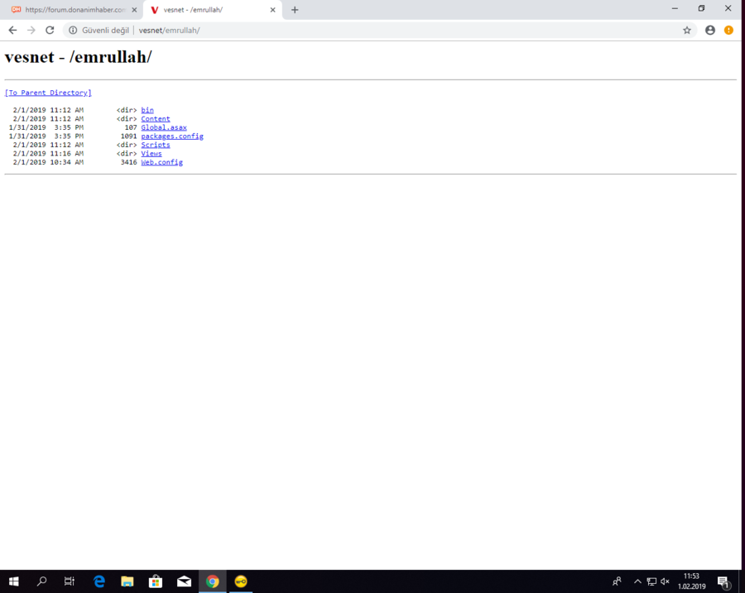Open the People icon in system tray
This screenshot has height=593, width=745.
(617, 581)
